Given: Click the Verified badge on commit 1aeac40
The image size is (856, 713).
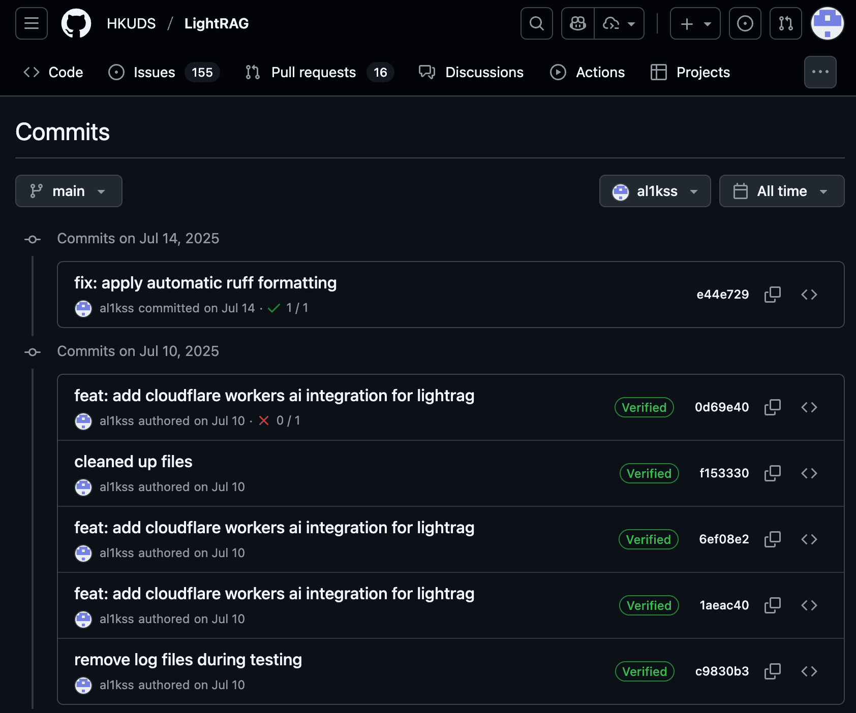Looking at the screenshot, I should 648,605.
